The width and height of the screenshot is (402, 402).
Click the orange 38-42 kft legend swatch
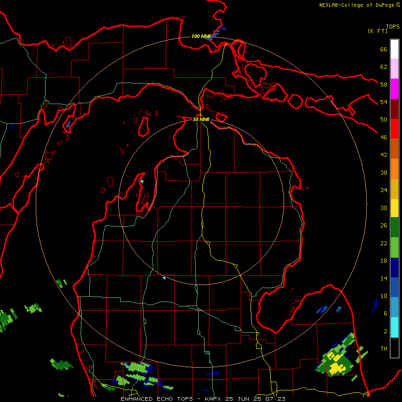394,169
